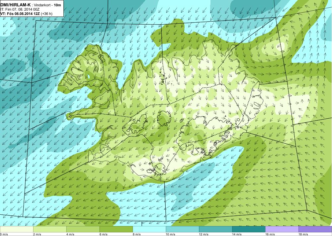Click the 'IT: Fim 07. 08. 2014 00Z' line
This screenshot has width=332, height=236.
[x=20, y=10]
